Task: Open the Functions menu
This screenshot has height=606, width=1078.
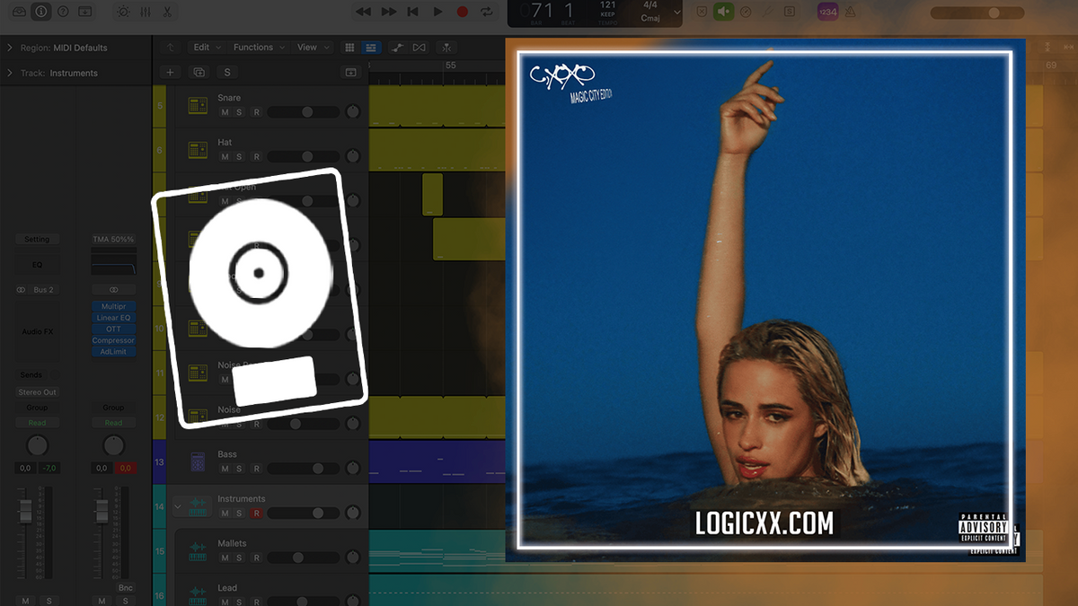Action: point(258,48)
